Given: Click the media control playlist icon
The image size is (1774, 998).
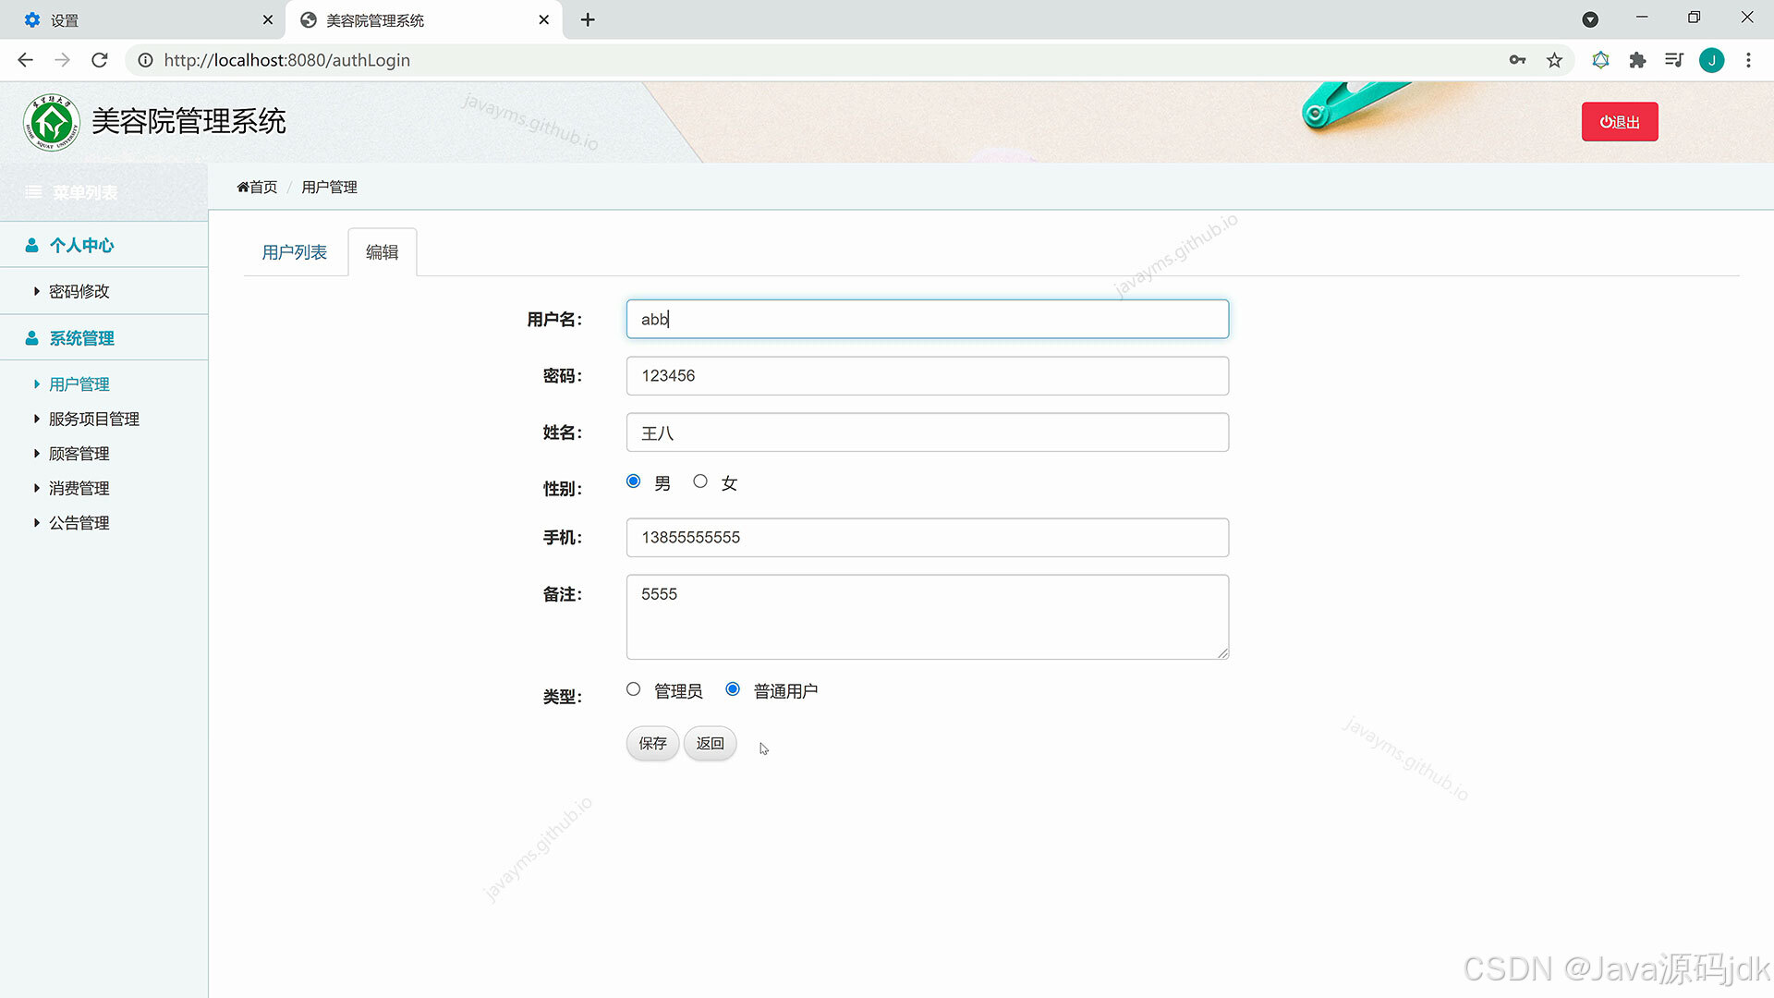Looking at the screenshot, I should (1674, 60).
